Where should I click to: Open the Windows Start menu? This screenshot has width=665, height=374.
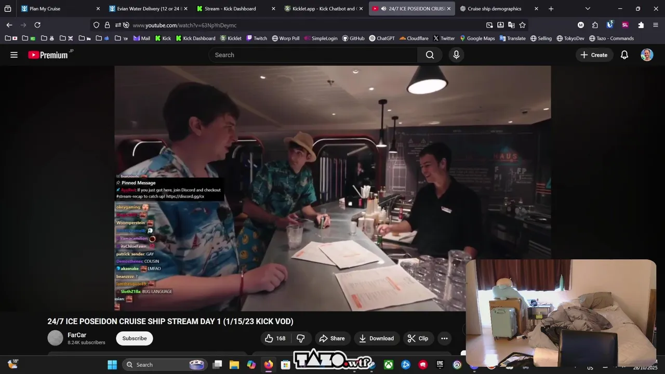click(x=112, y=365)
